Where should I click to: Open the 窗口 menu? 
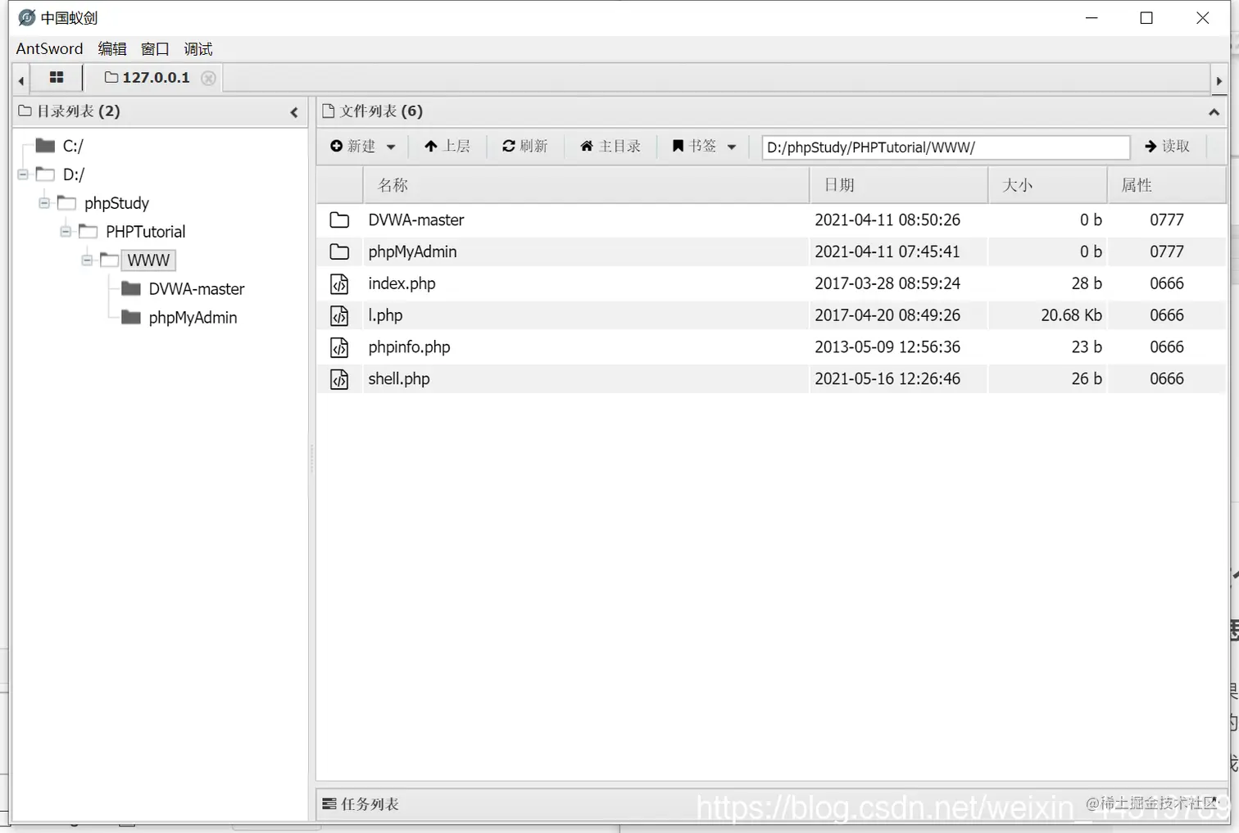click(155, 48)
